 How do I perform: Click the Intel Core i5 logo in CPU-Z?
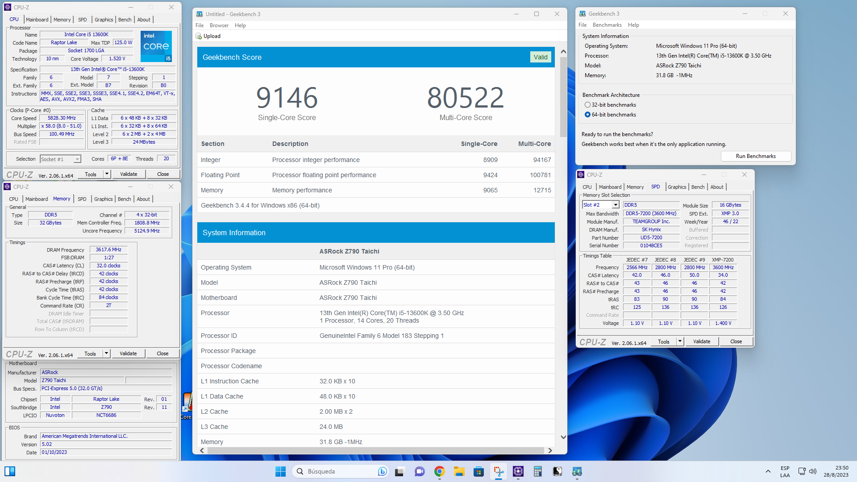point(156,46)
